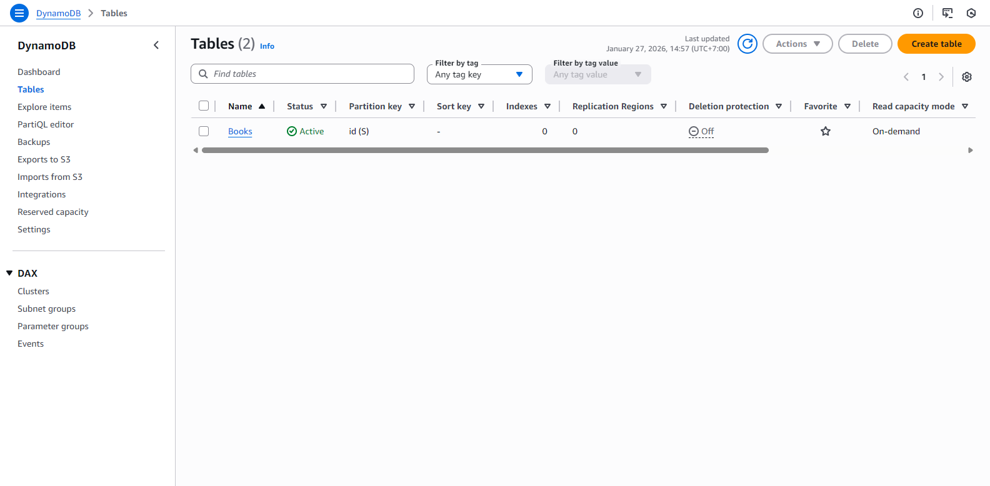Sort by Favorite column

pos(847,106)
